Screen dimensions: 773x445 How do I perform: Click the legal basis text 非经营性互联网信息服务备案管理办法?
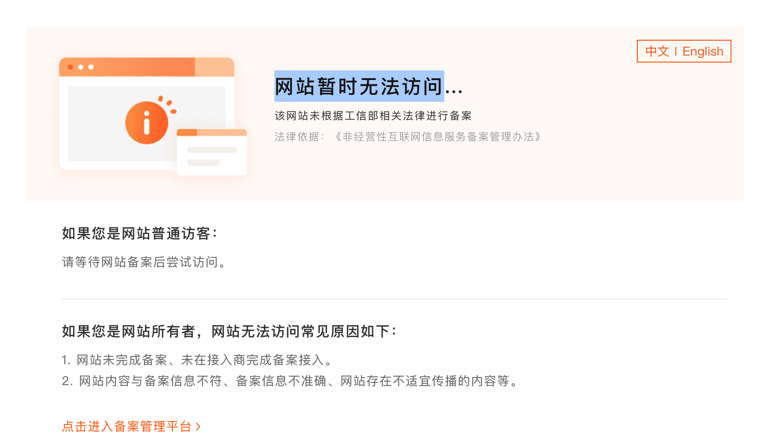[438, 137]
